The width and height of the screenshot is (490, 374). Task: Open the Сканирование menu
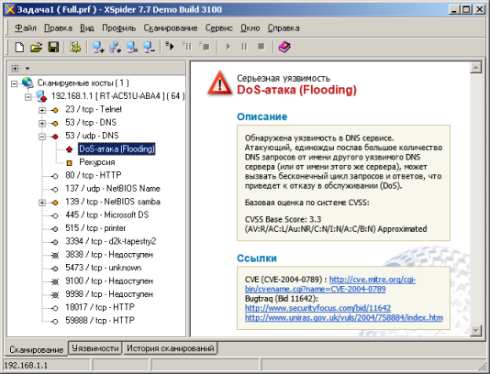pyautogui.click(x=171, y=28)
